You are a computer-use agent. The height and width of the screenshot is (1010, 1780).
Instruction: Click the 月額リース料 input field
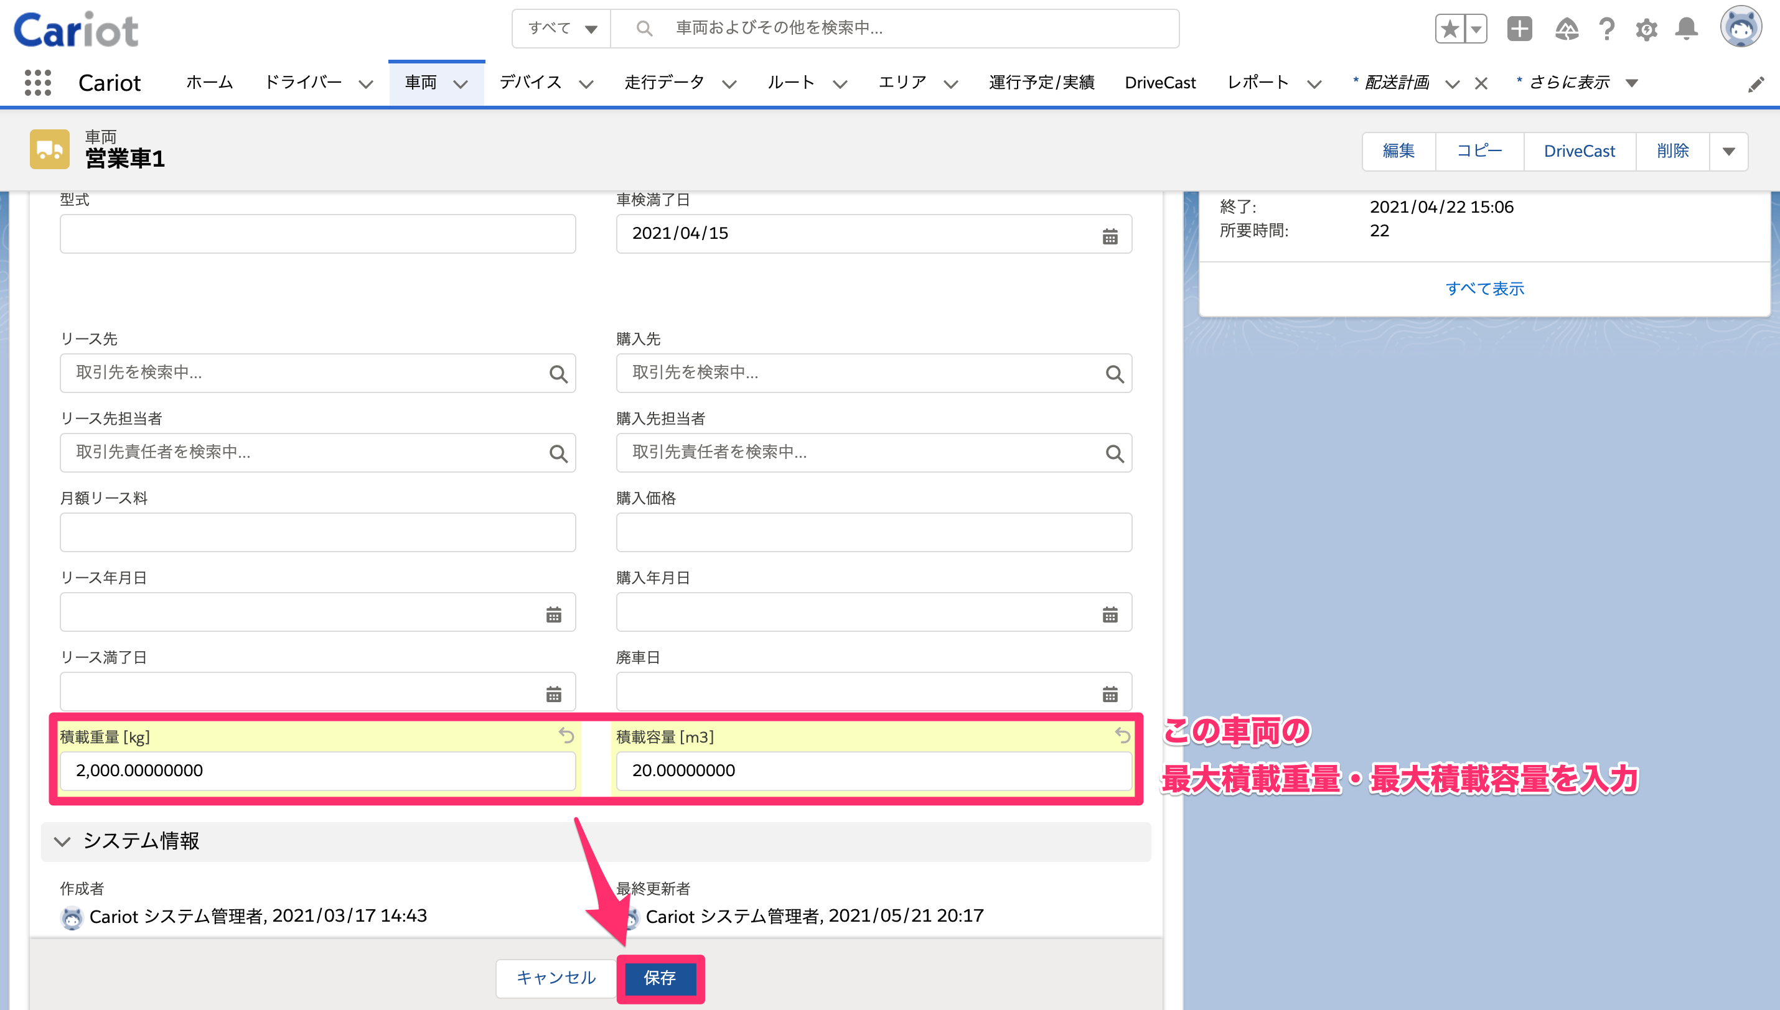point(317,532)
